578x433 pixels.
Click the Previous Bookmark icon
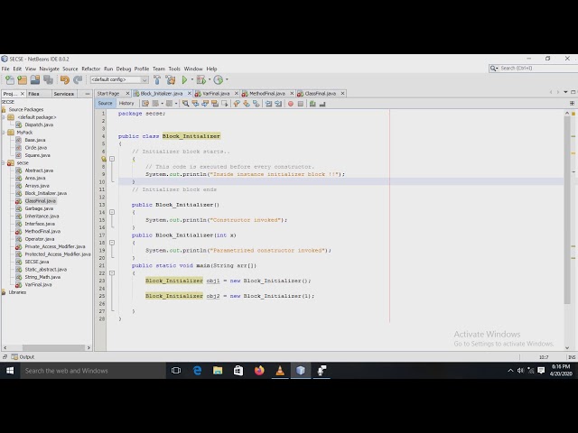coord(237,104)
